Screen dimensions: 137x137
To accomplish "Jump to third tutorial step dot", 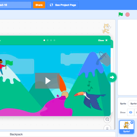I will point(51,40).
